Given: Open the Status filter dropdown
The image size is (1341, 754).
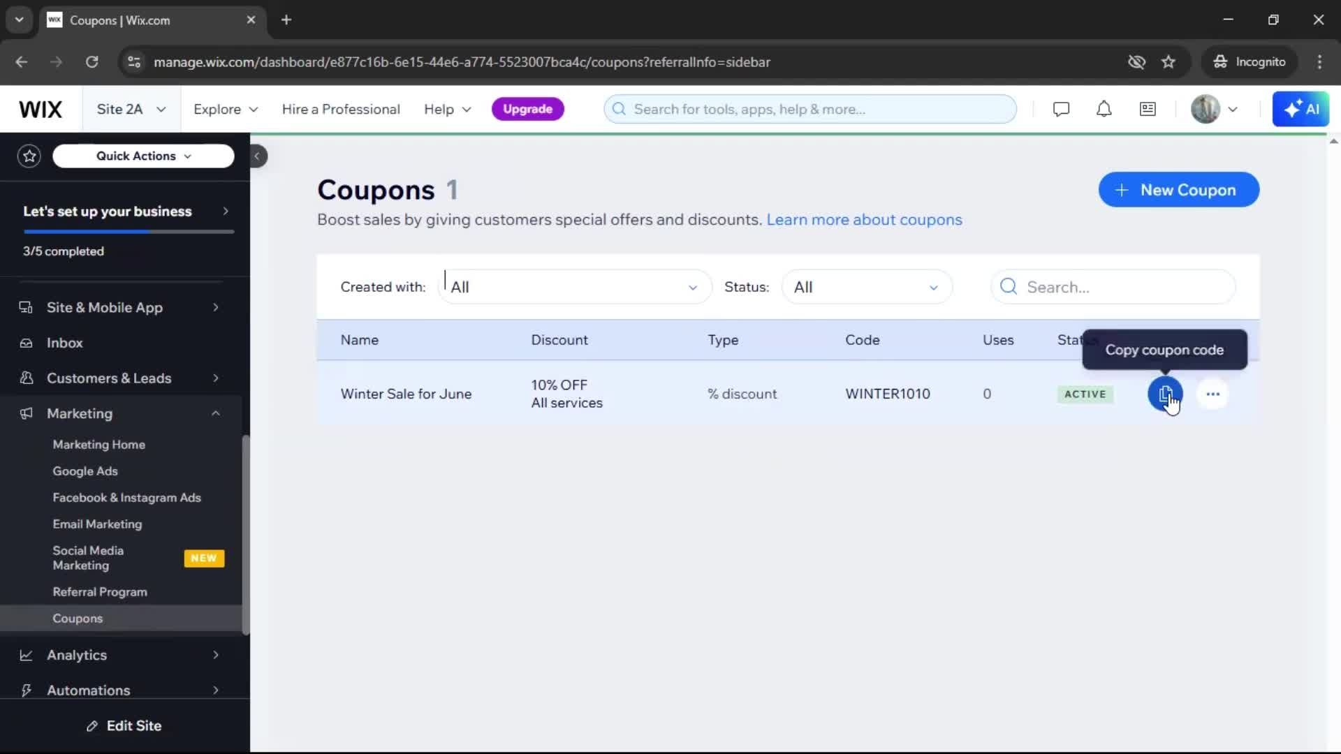Looking at the screenshot, I should click(866, 286).
